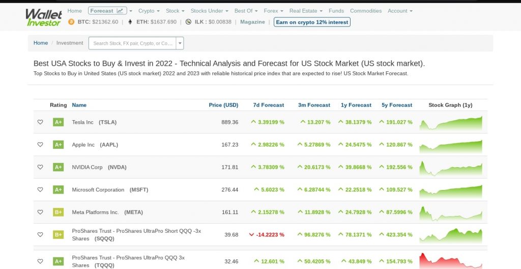521x269 pixels.
Task: Click Tesla A+ rating badge
Action: [58, 122]
